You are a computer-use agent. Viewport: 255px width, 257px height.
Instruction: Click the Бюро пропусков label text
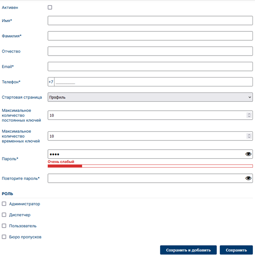(25, 237)
